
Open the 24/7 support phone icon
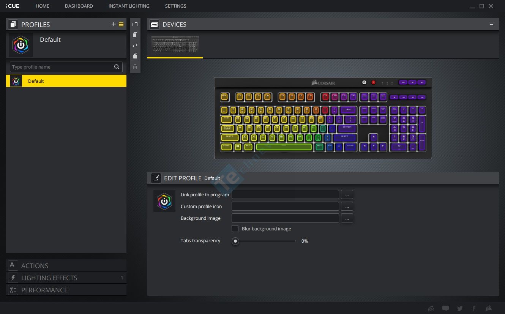(x=431, y=308)
